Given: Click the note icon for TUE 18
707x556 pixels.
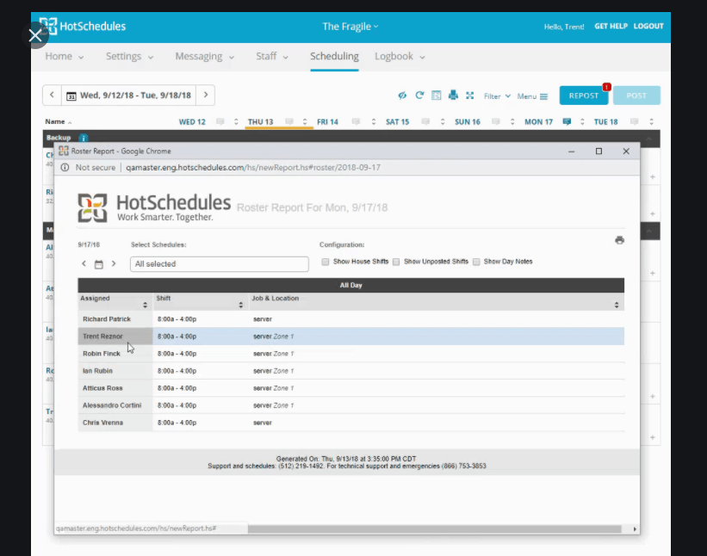Looking at the screenshot, I should point(635,121).
